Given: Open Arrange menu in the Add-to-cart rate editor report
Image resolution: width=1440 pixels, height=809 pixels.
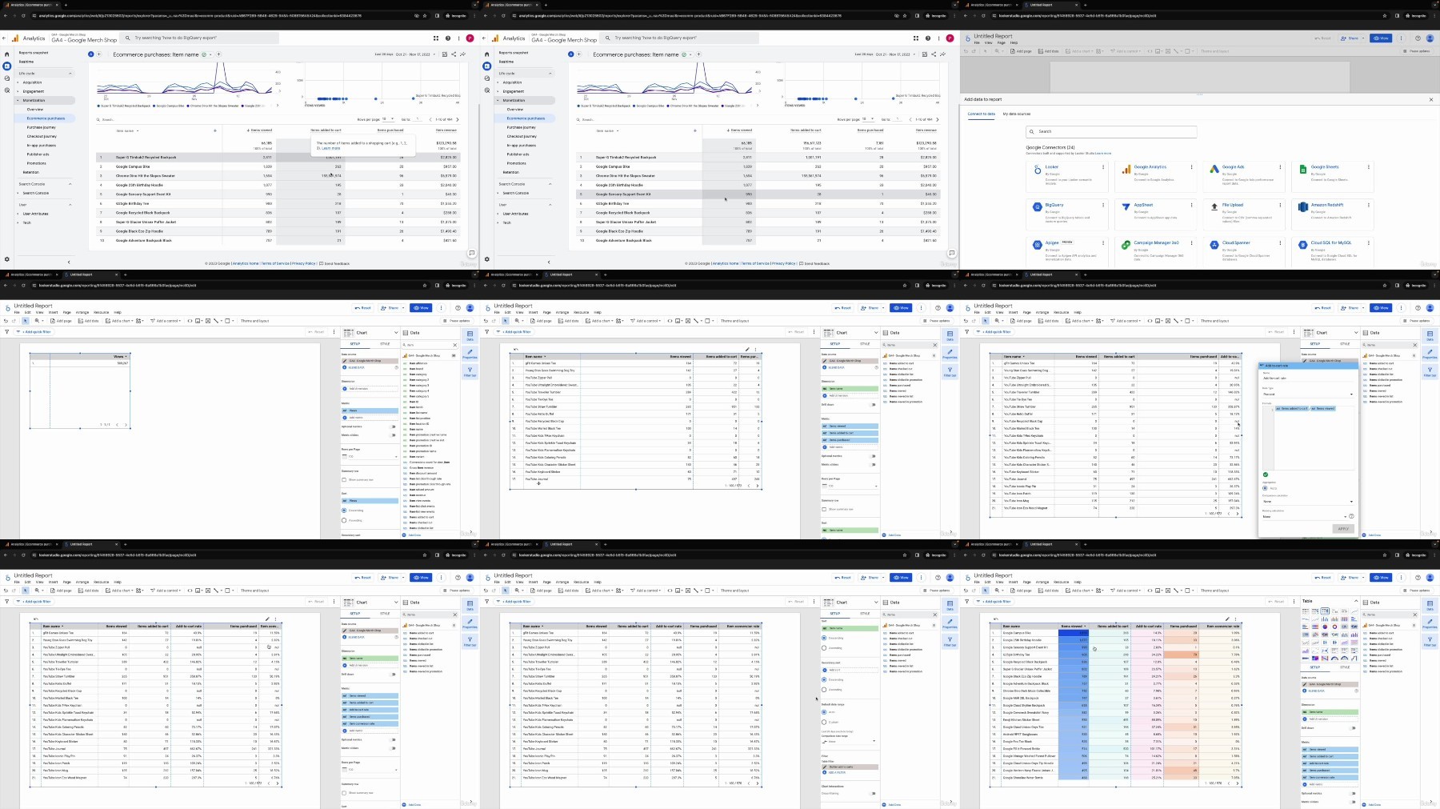Looking at the screenshot, I should click(1042, 312).
